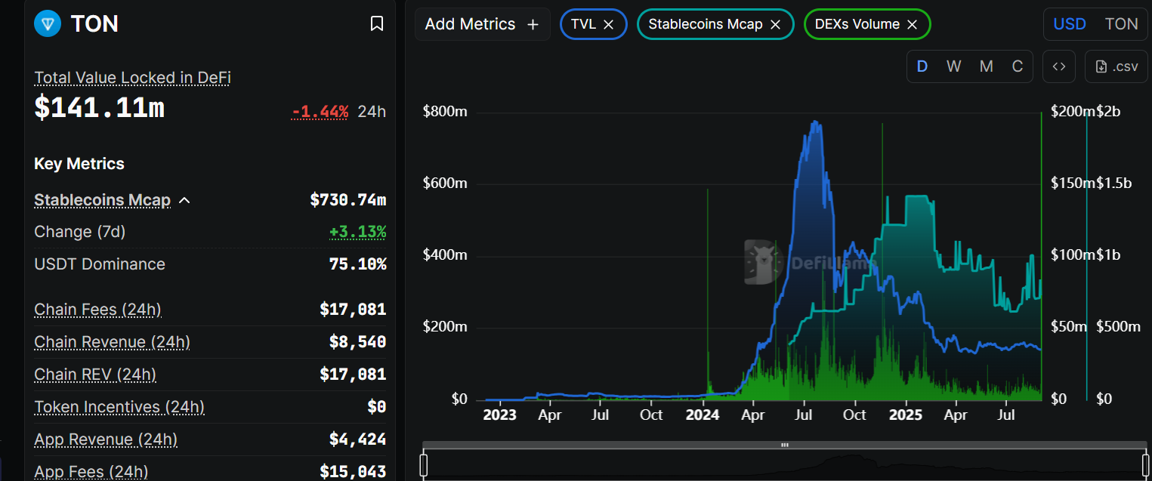The height and width of the screenshot is (481, 1152).
Task: Select monthly (M) interval
Action: tap(986, 66)
